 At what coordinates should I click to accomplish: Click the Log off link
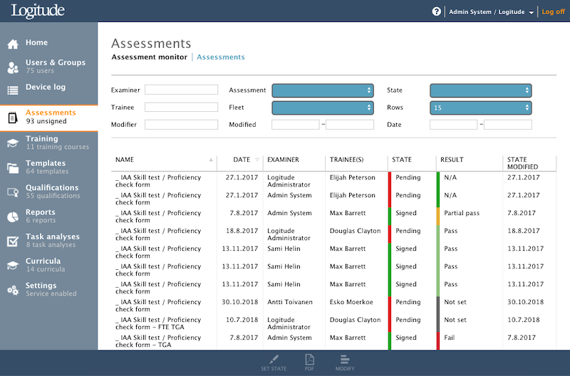pyautogui.click(x=554, y=11)
